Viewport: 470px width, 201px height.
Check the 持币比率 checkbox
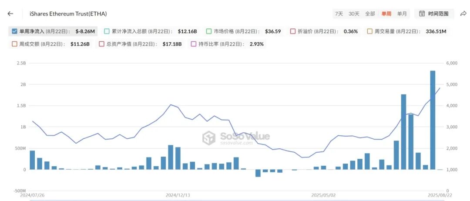point(193,44)
